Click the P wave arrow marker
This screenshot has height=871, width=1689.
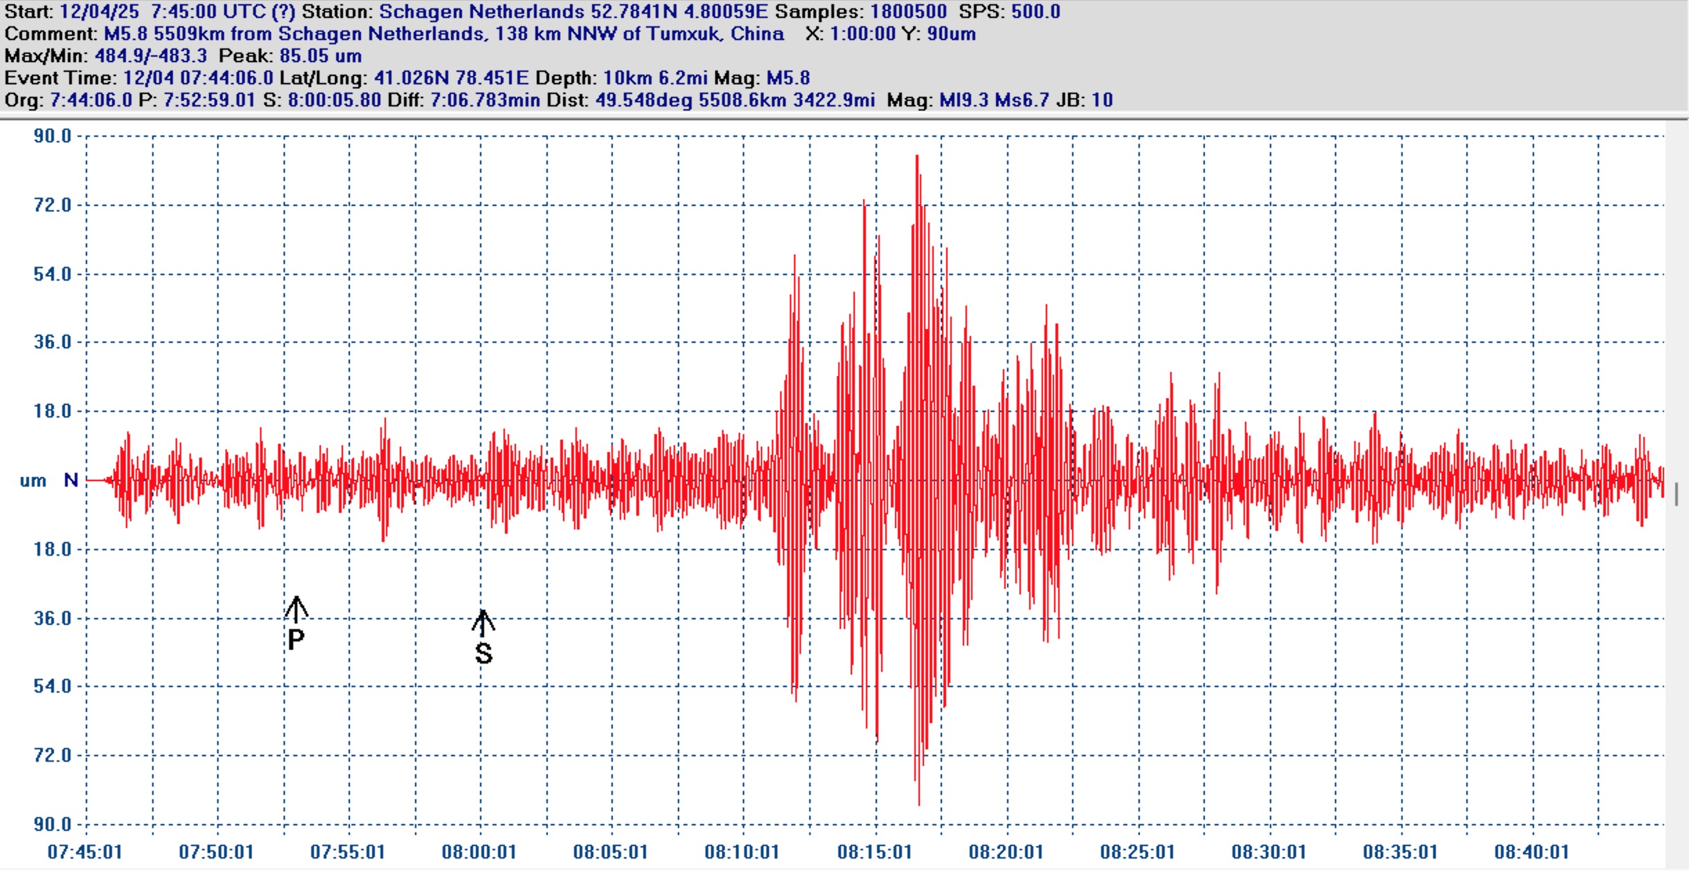[296, 610]
